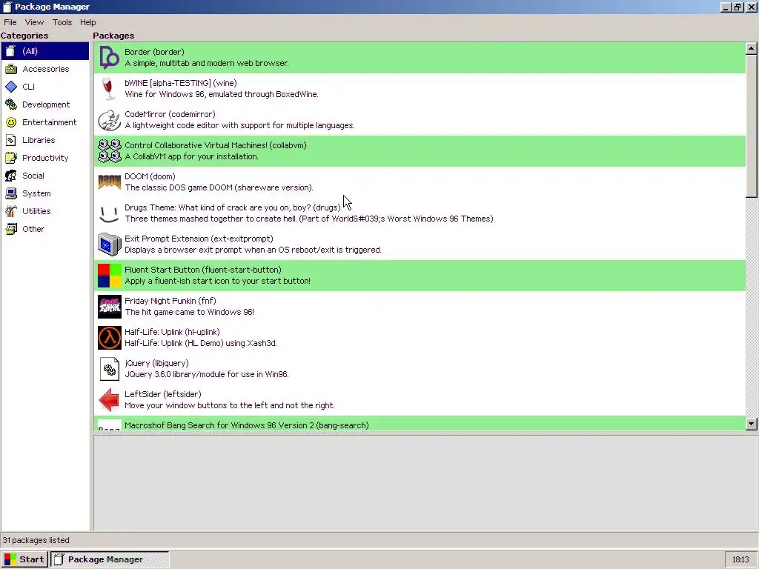Click the Drugs Theme smiley icon
Screen dimensions: 759x569
click(110, 214)
